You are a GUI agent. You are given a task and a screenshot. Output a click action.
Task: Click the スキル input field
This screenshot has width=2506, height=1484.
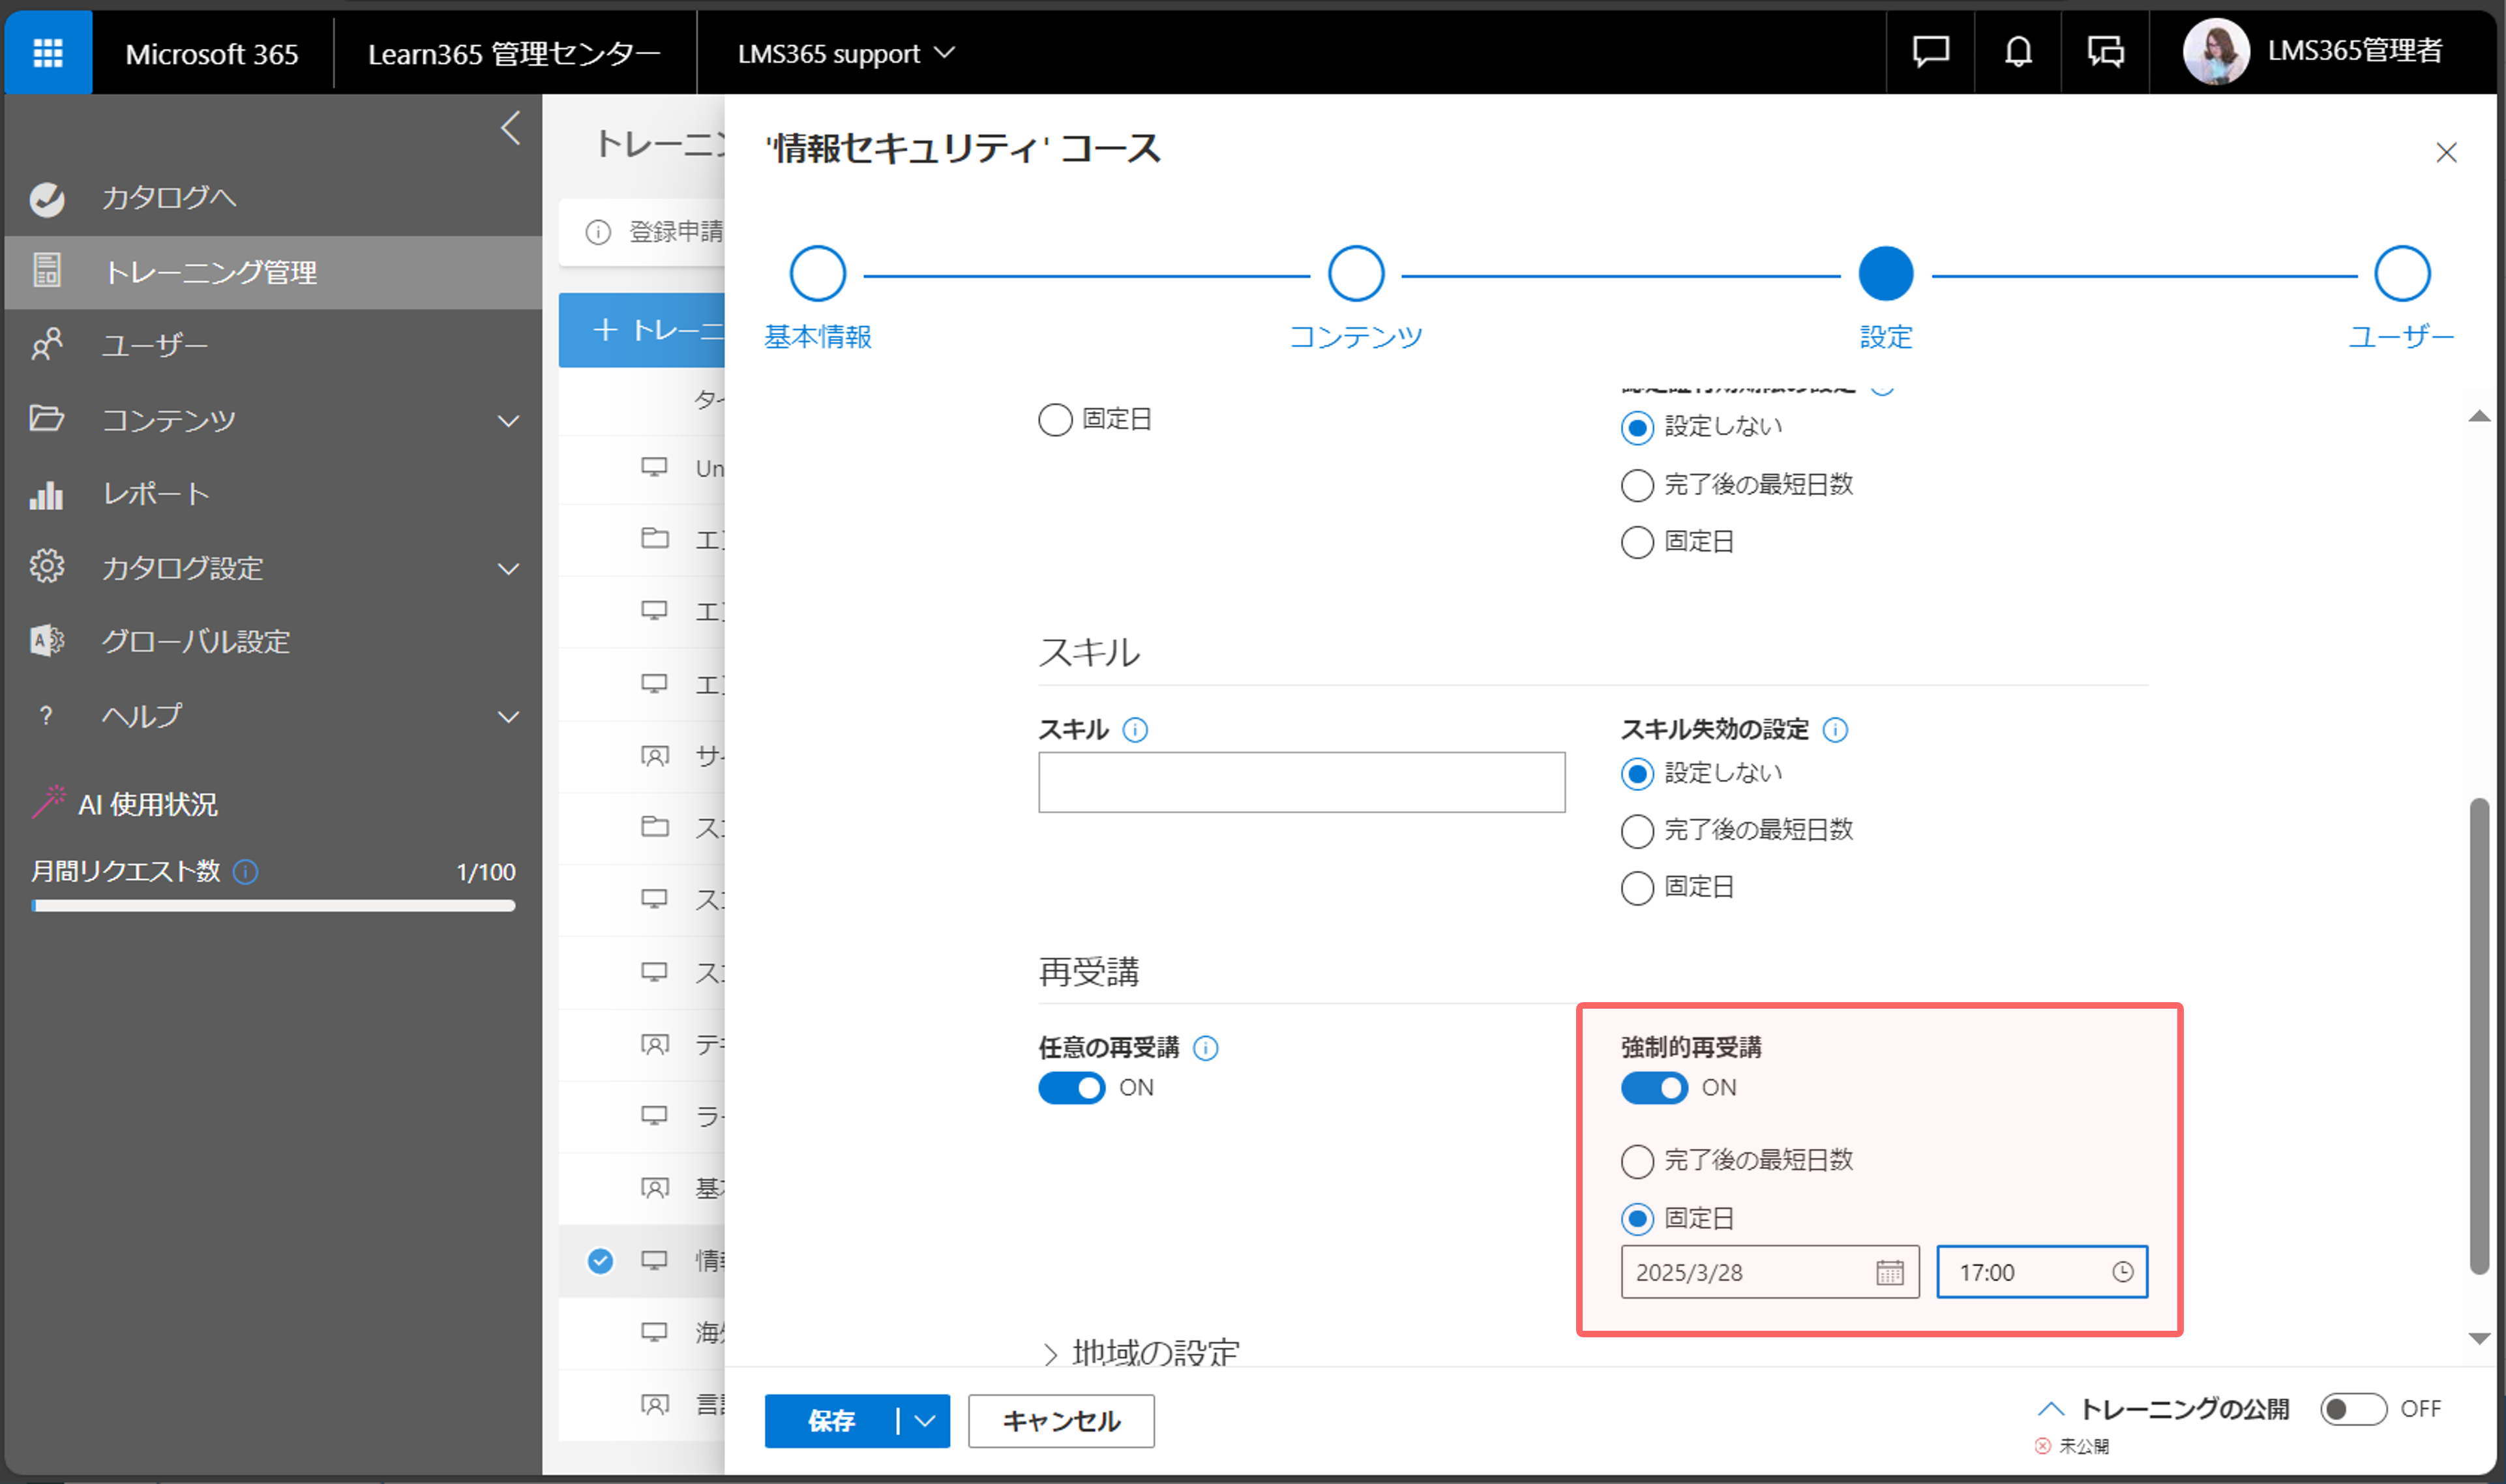[x=1302, y=782]
